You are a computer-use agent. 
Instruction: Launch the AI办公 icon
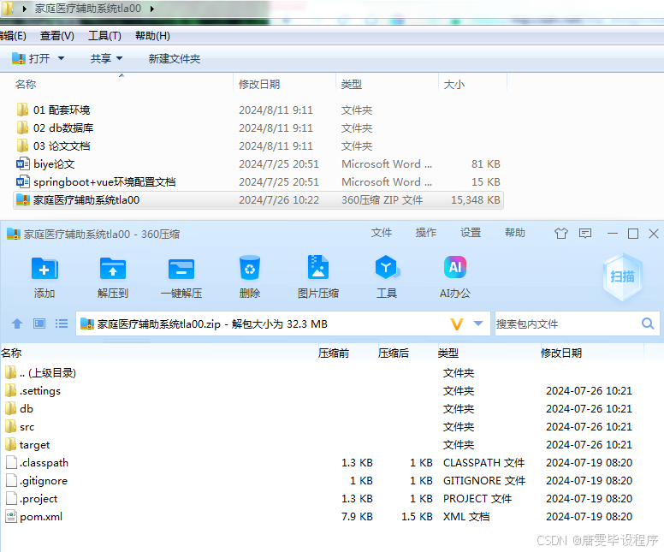455,267
